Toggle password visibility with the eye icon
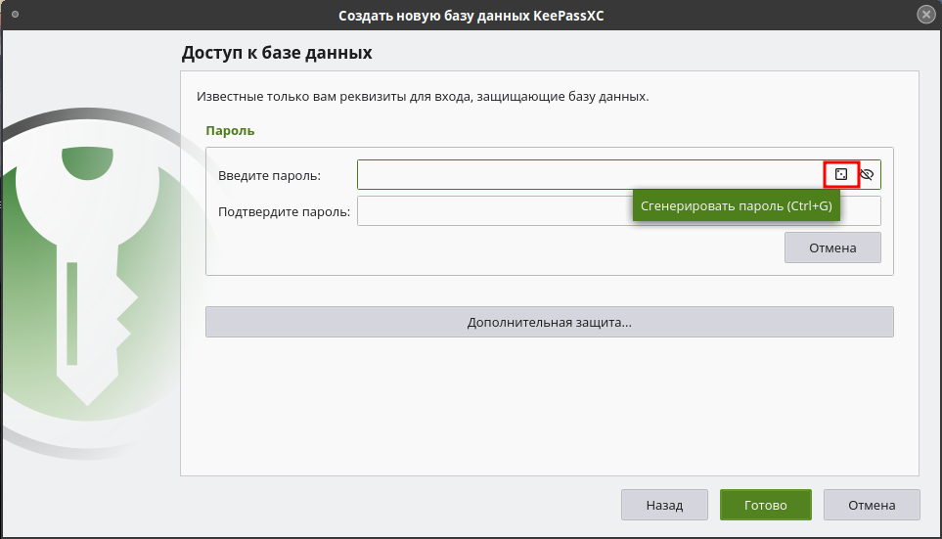This screenshot has height=539, width=942. click(867, 174)
